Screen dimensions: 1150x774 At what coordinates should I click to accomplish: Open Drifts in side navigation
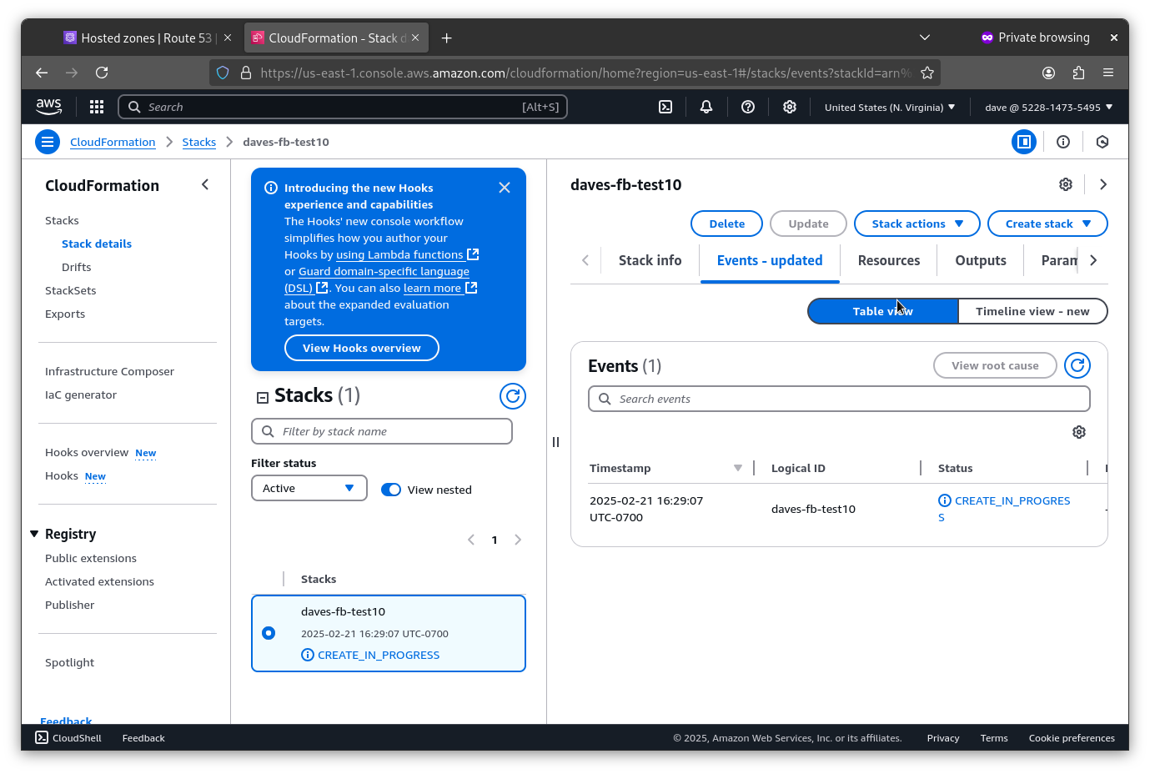[x=77, y=267]
